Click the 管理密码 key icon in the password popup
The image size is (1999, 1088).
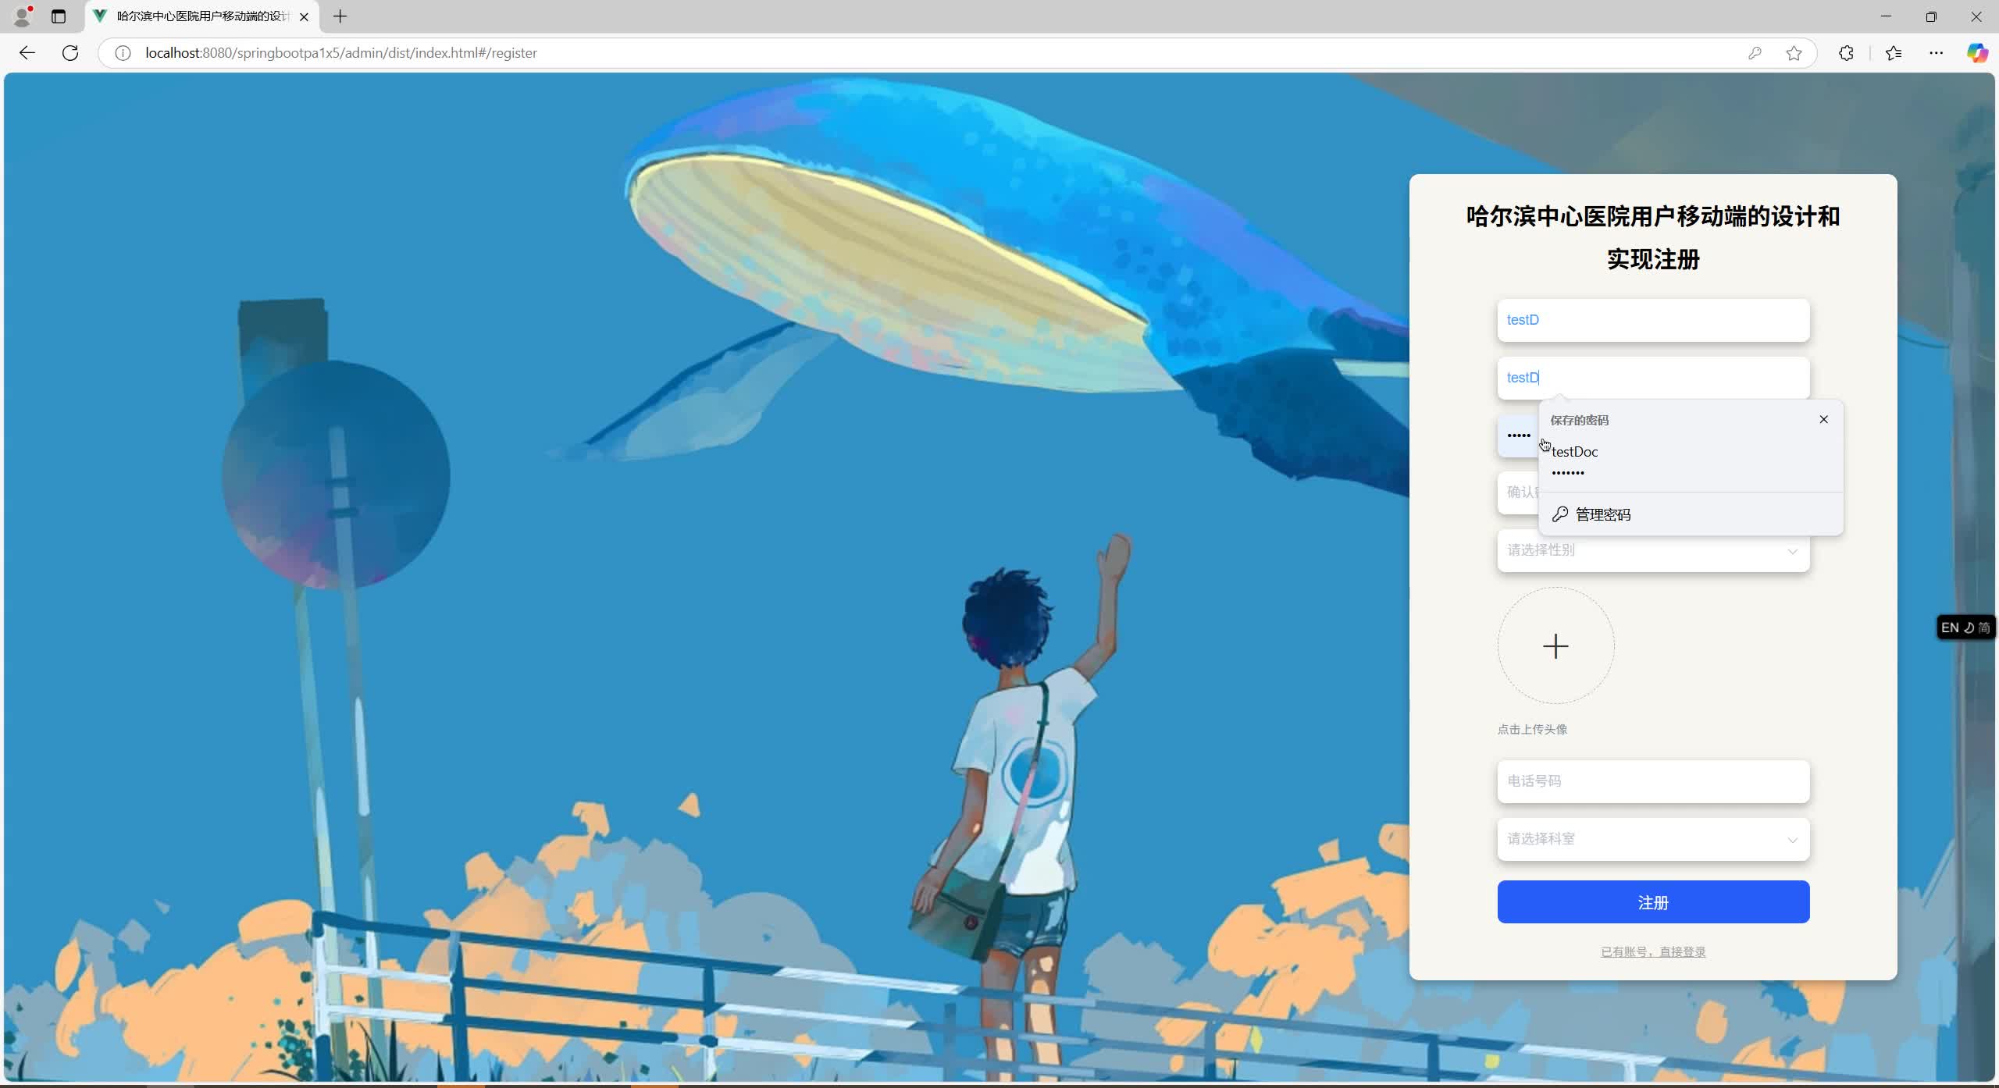tap(1559, 514)
